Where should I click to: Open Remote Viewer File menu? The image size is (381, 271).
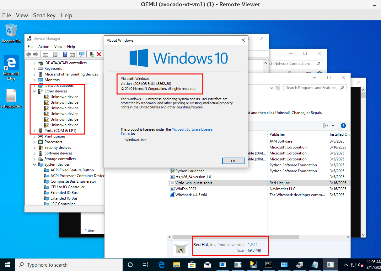[x=7, y=15]
